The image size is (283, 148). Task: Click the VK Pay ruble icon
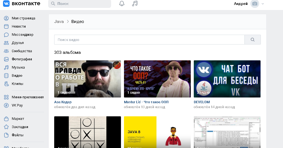(6, 105)
